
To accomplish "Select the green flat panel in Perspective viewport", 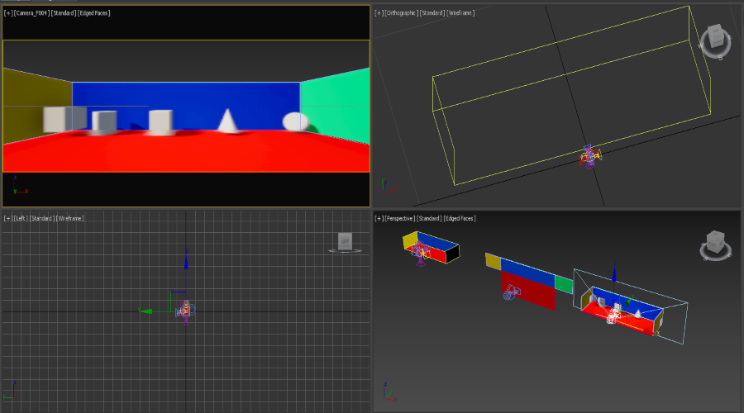I will (x=564, y=284).
